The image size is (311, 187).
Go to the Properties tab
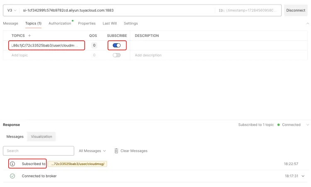pyautogui.click(x=87, y=23)
